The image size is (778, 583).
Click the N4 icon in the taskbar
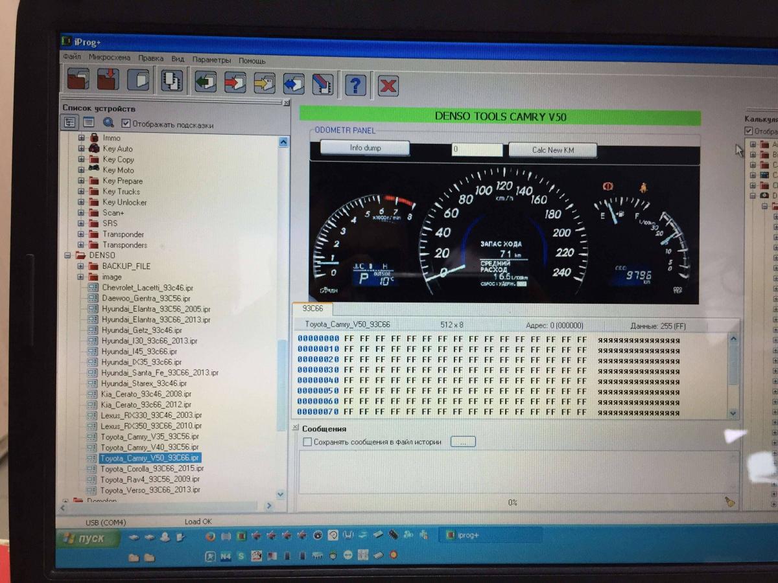[x=226, y=556]
